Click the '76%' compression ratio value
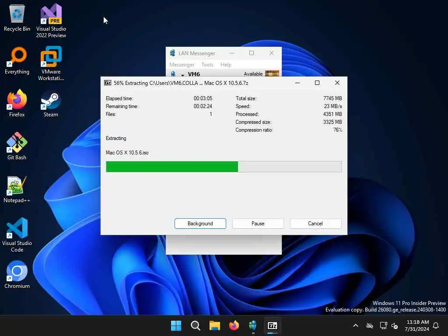The width and height of the screenshot is (448, 336). coord(337,130)
